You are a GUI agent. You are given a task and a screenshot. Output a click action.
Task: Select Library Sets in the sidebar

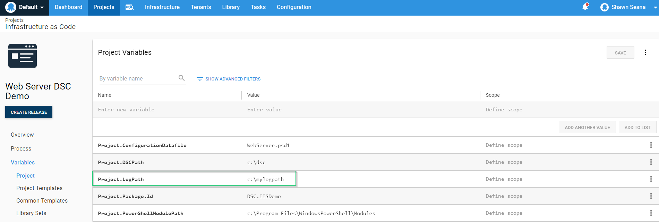(x=31, y=213)
